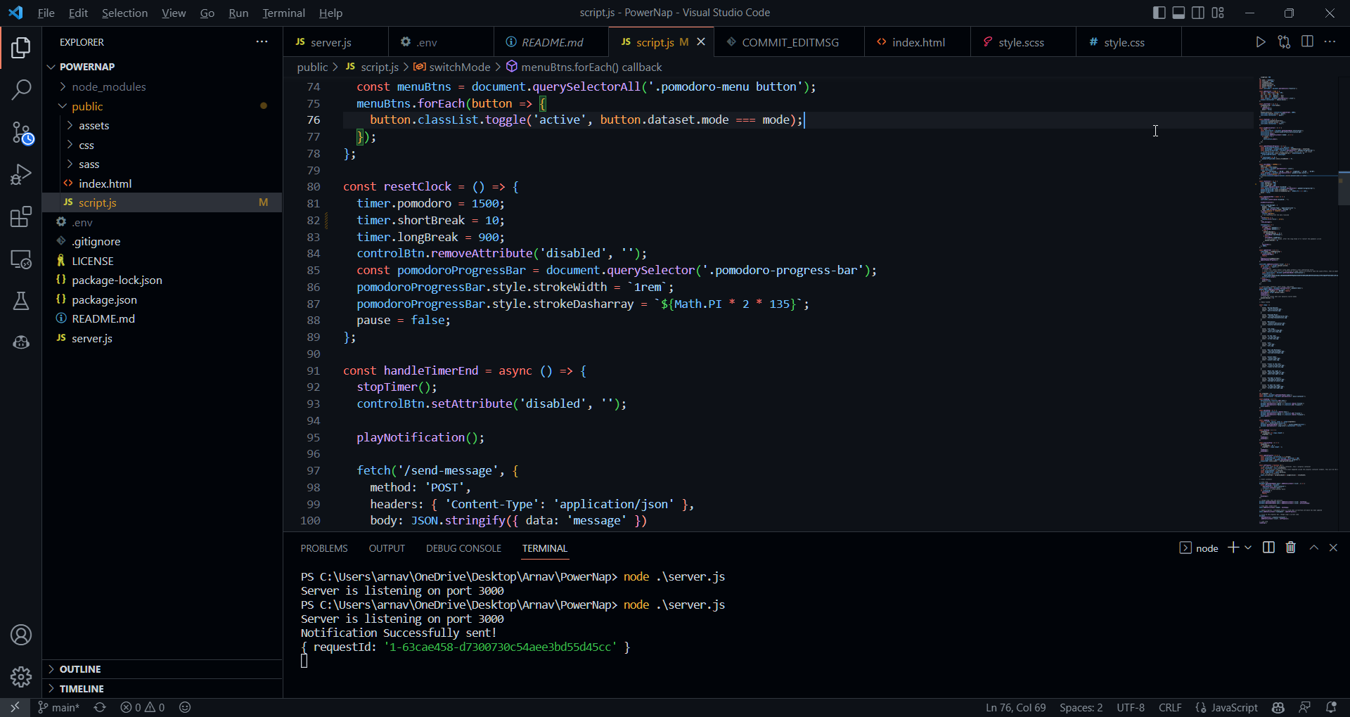The image size is (1350, 717).
Task: Open the Testing flask icon view
Action: coord(21,301)
